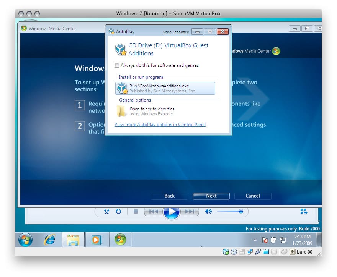The height and width of the screenshot is (277, 337).
Task: Click the Send Feedback link in AutoPlay
Action: [176, 32]
